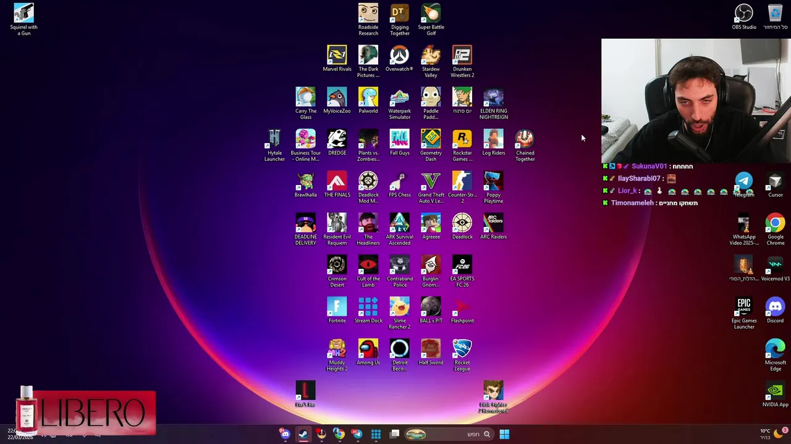Open WhatsApp Video 2025 file

(x=744, y=229)
